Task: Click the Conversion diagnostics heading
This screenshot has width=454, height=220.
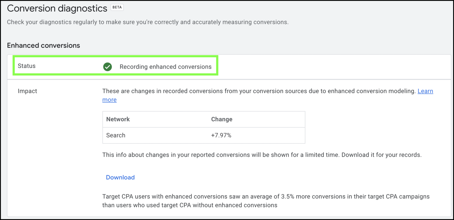Action: pyautogui.click(x=56, y=8)
